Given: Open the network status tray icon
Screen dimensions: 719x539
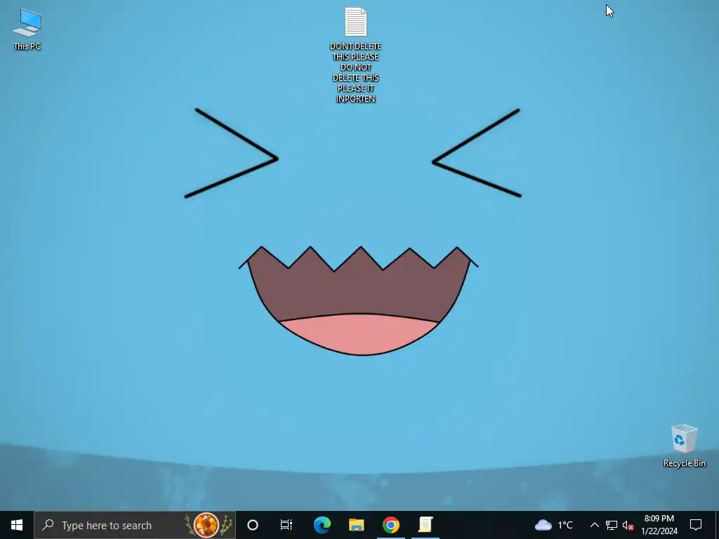Looking at the screenshot, I should [612, 525].
